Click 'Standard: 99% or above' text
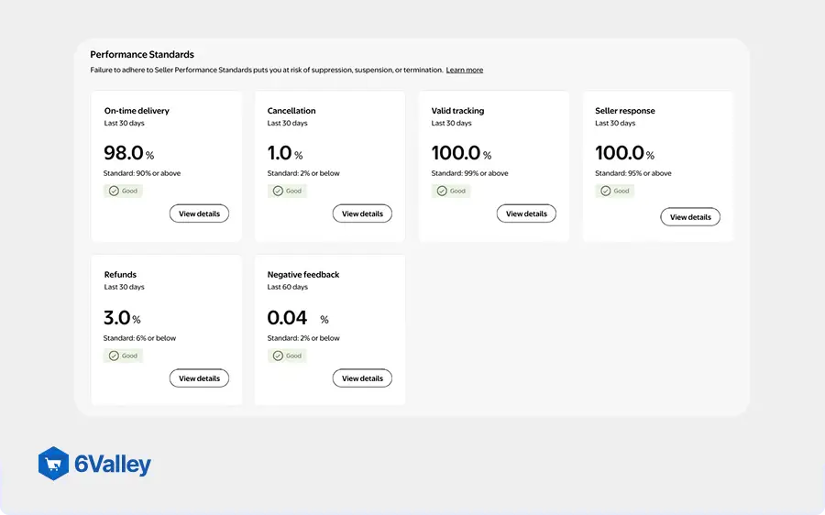The height and width of the screenshot is (515, 825). pyautogui.click(x=470, y=173)
